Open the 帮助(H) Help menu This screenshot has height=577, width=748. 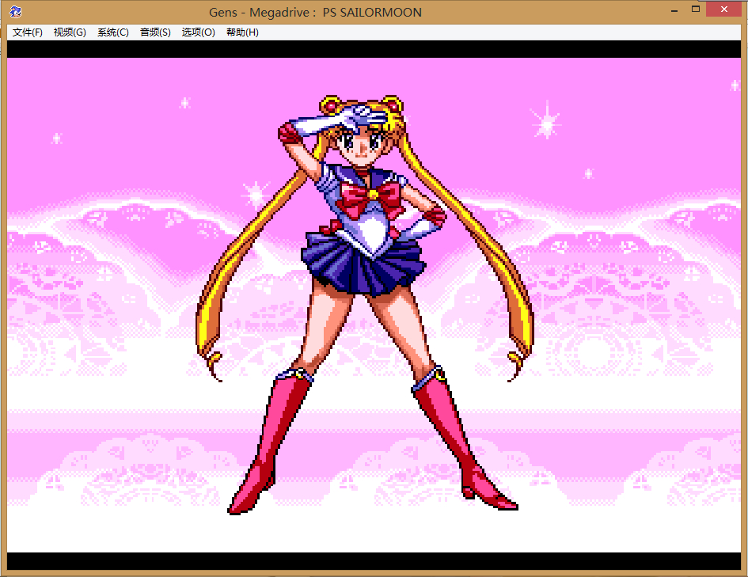242,32
